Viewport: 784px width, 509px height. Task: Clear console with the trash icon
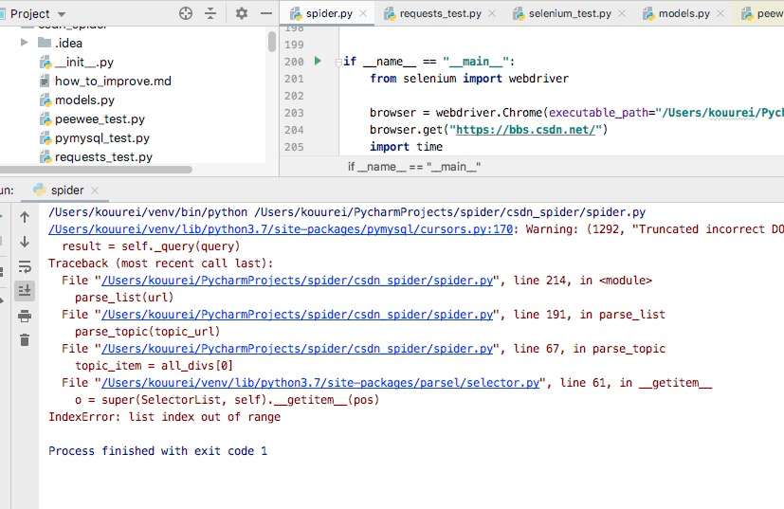25,340
